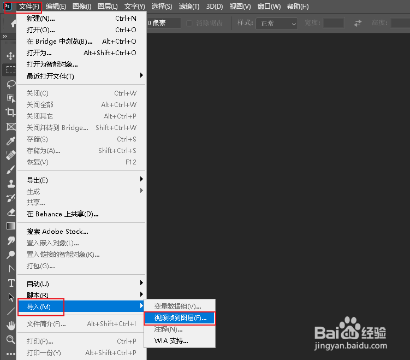The width and height of the screenshot is (410, 360).
Task: Choose 视频帧到图层(F)... submenu item
Action: coord(180,318)
